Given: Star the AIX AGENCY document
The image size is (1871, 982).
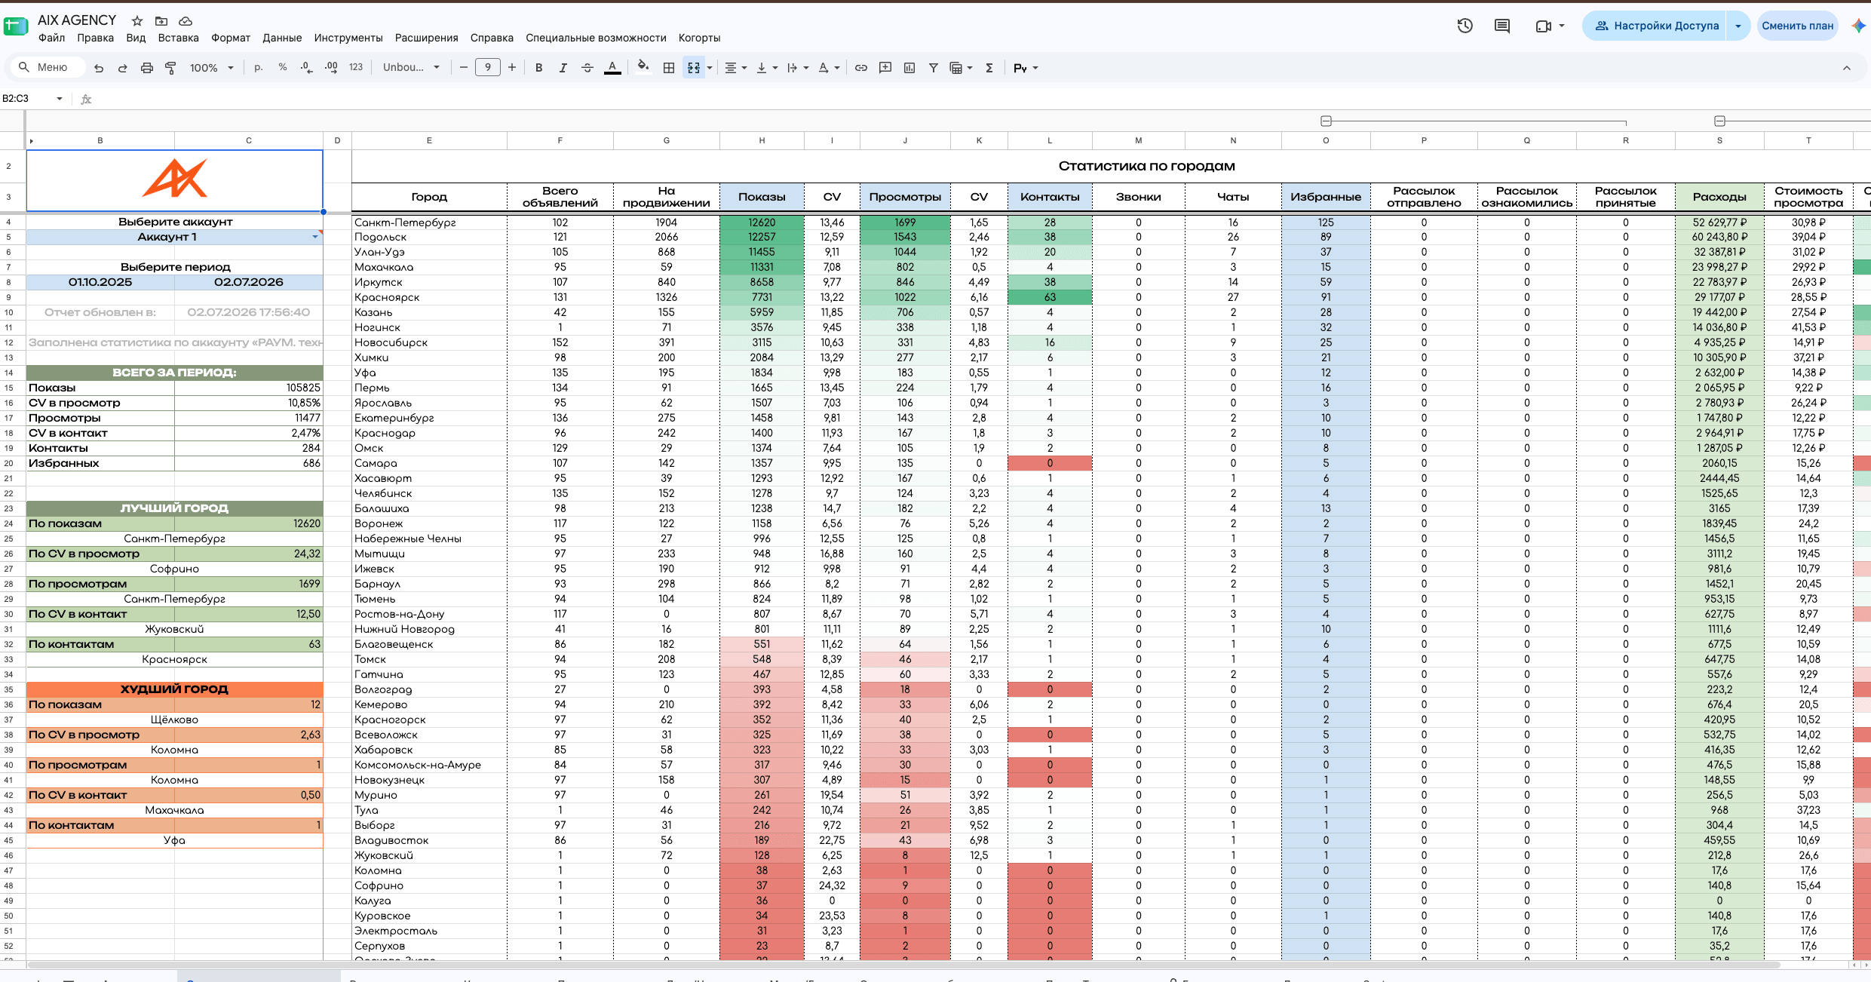Looking at the screenshot, I should tap(137, 21).
